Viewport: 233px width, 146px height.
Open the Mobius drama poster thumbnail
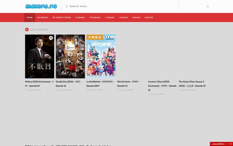(40, 56)
